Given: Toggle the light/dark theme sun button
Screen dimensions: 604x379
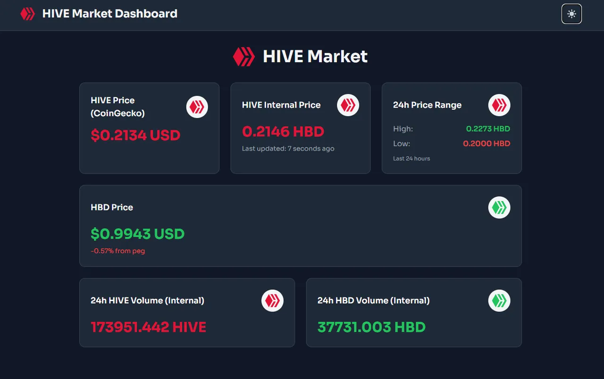Looking at the screenshot, I should coord(571,14).
